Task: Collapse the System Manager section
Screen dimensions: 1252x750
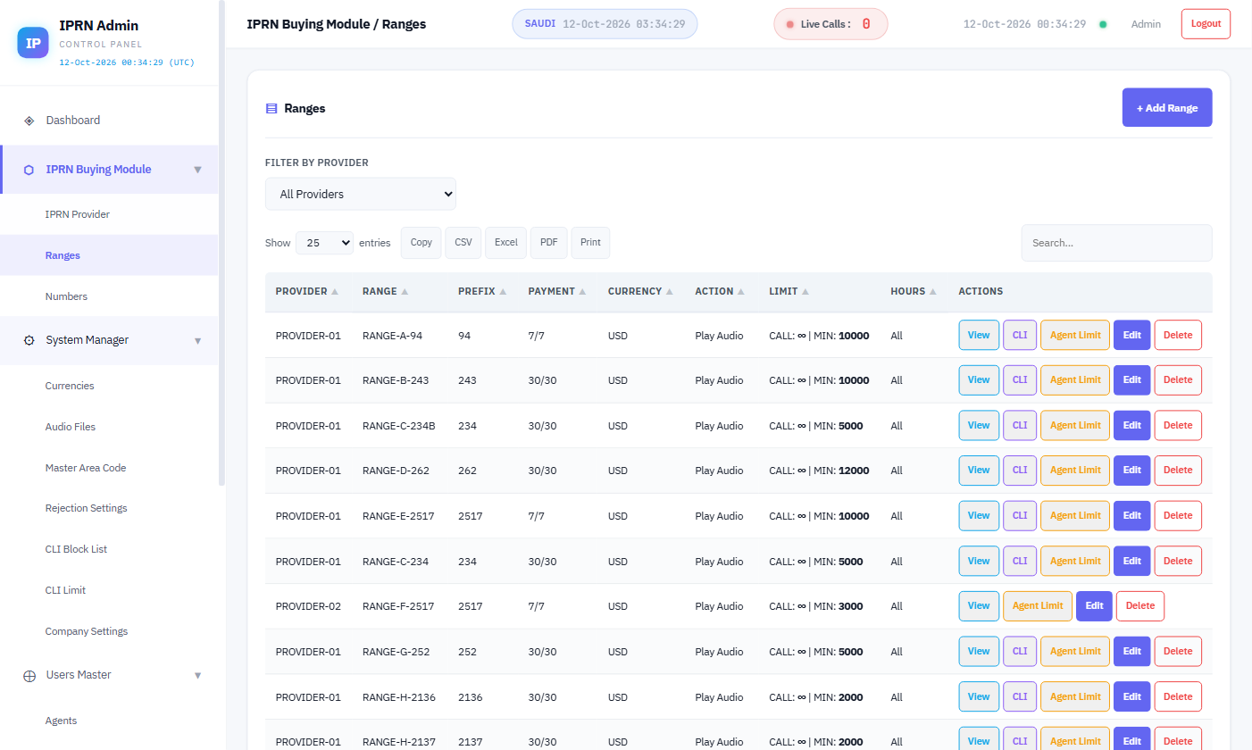Action: (197, 340)
